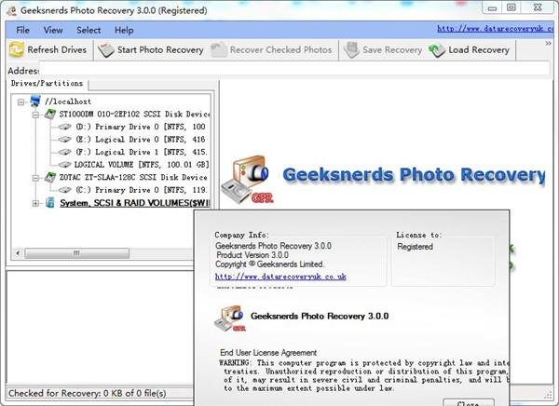This screenshot has width=559, height=406.
Task: Open datarecoveryuk.co.uk link in About dialog
Action: pos(280,277)
